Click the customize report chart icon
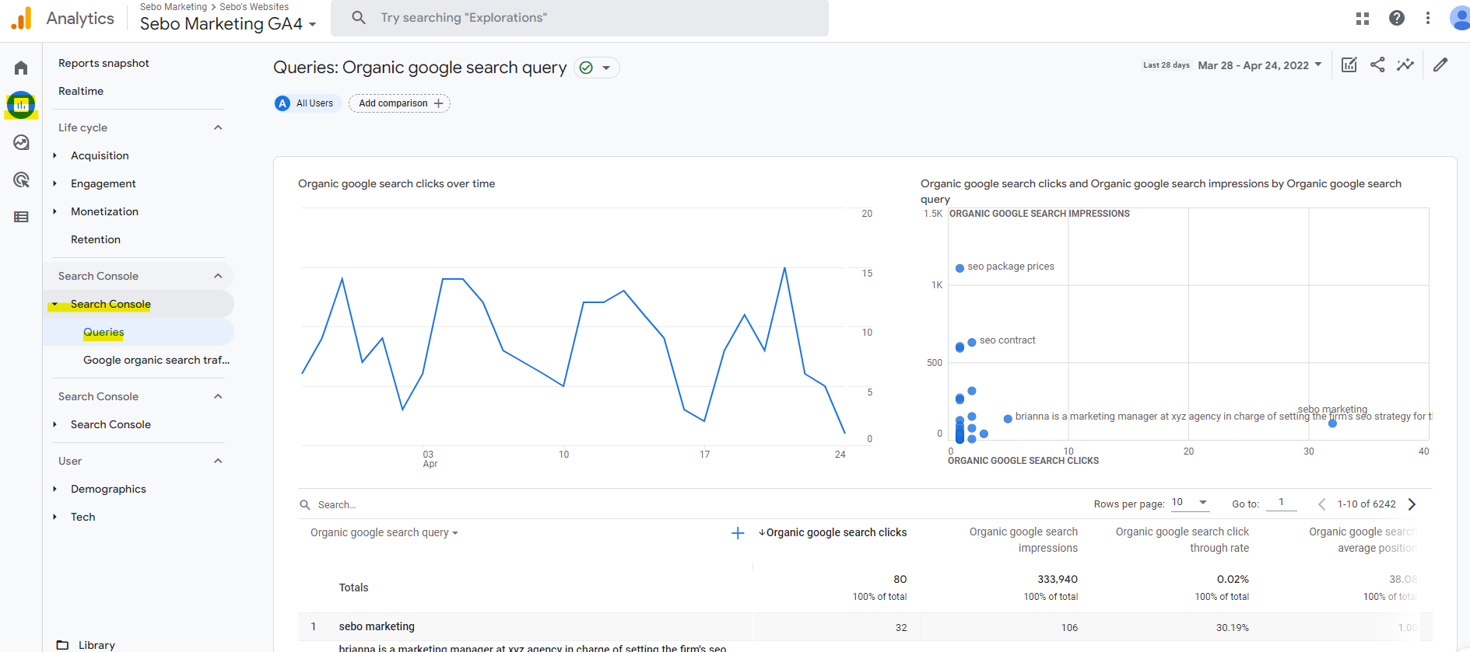 click(x=1349, y=65)
